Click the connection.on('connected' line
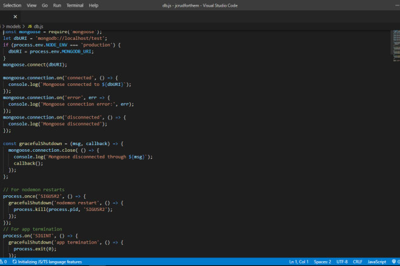This screenshot has height=266, width=400. pyautogui.click(x=61, y=77)
